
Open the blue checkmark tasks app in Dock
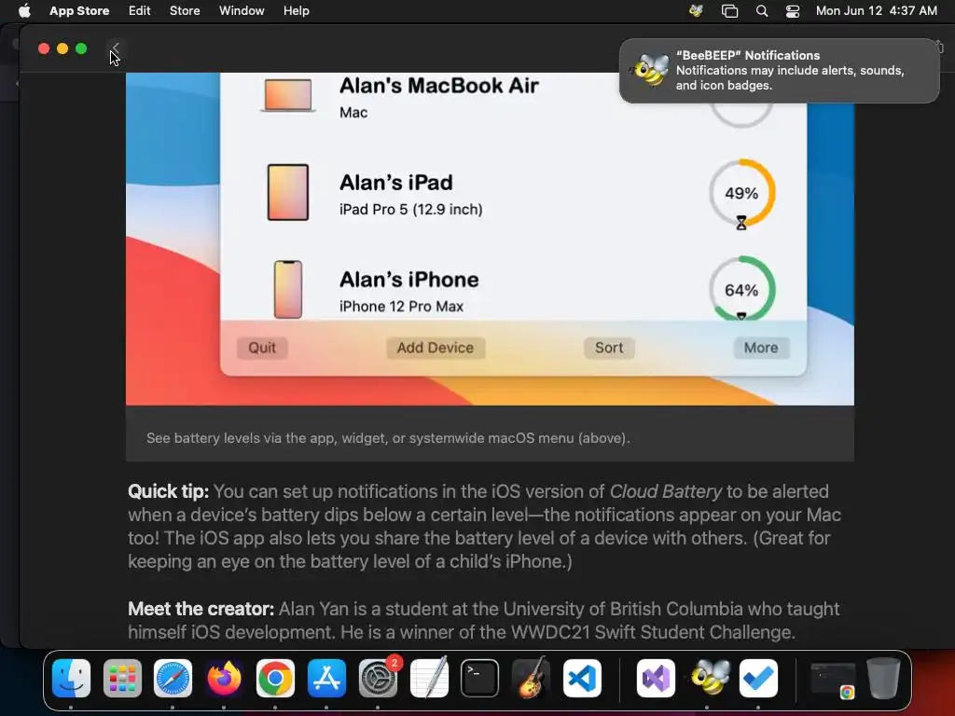(x=758, y=678)
